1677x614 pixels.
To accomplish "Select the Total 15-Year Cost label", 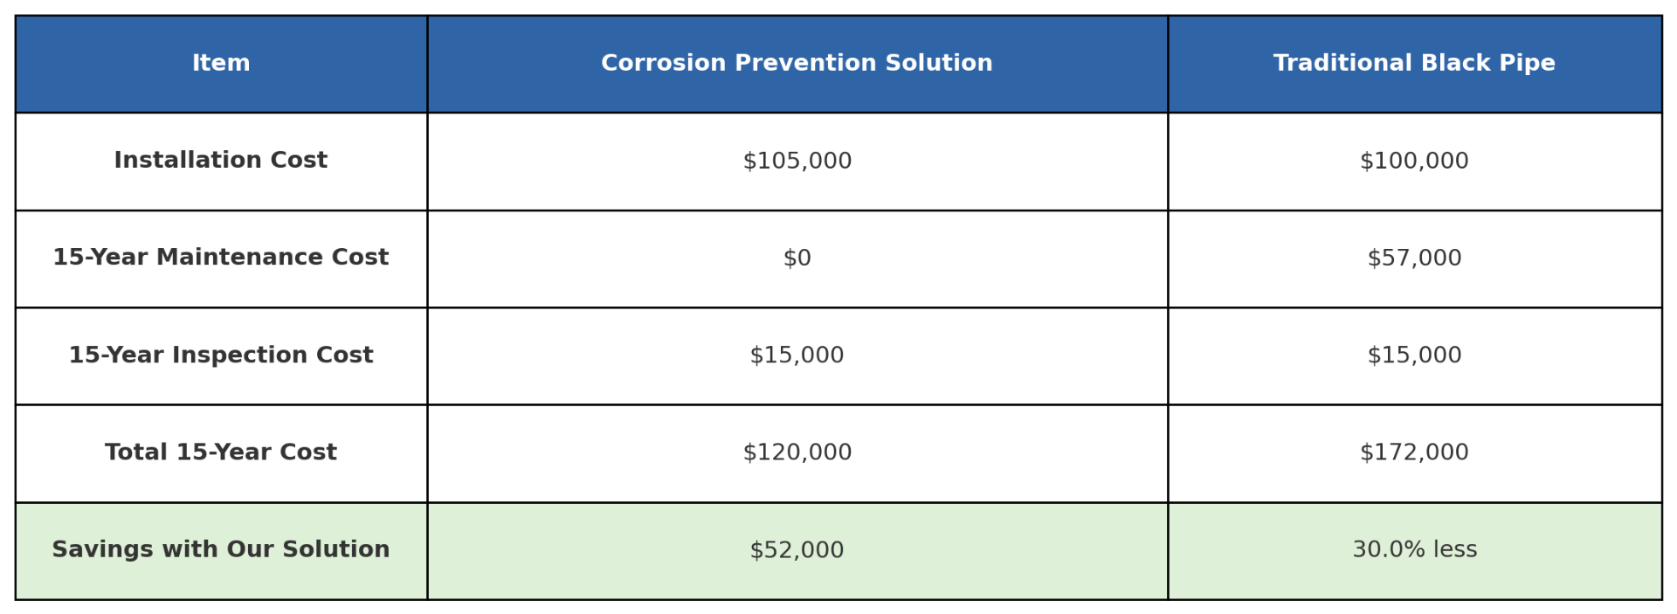I will pos(221,452).
